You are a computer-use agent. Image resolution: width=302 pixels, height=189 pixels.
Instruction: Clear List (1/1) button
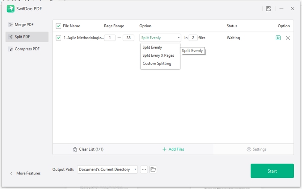(88, 149)
